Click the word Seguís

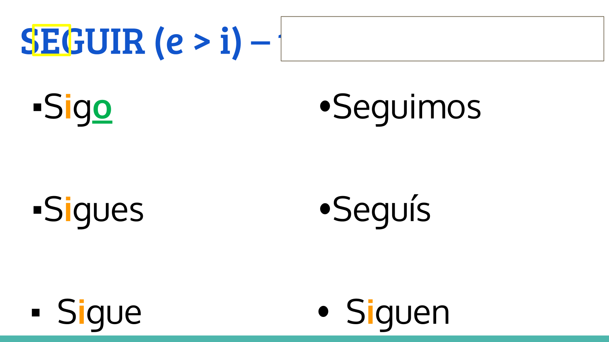381,210
